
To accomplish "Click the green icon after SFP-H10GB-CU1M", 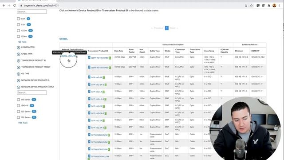I will point(109,135).
